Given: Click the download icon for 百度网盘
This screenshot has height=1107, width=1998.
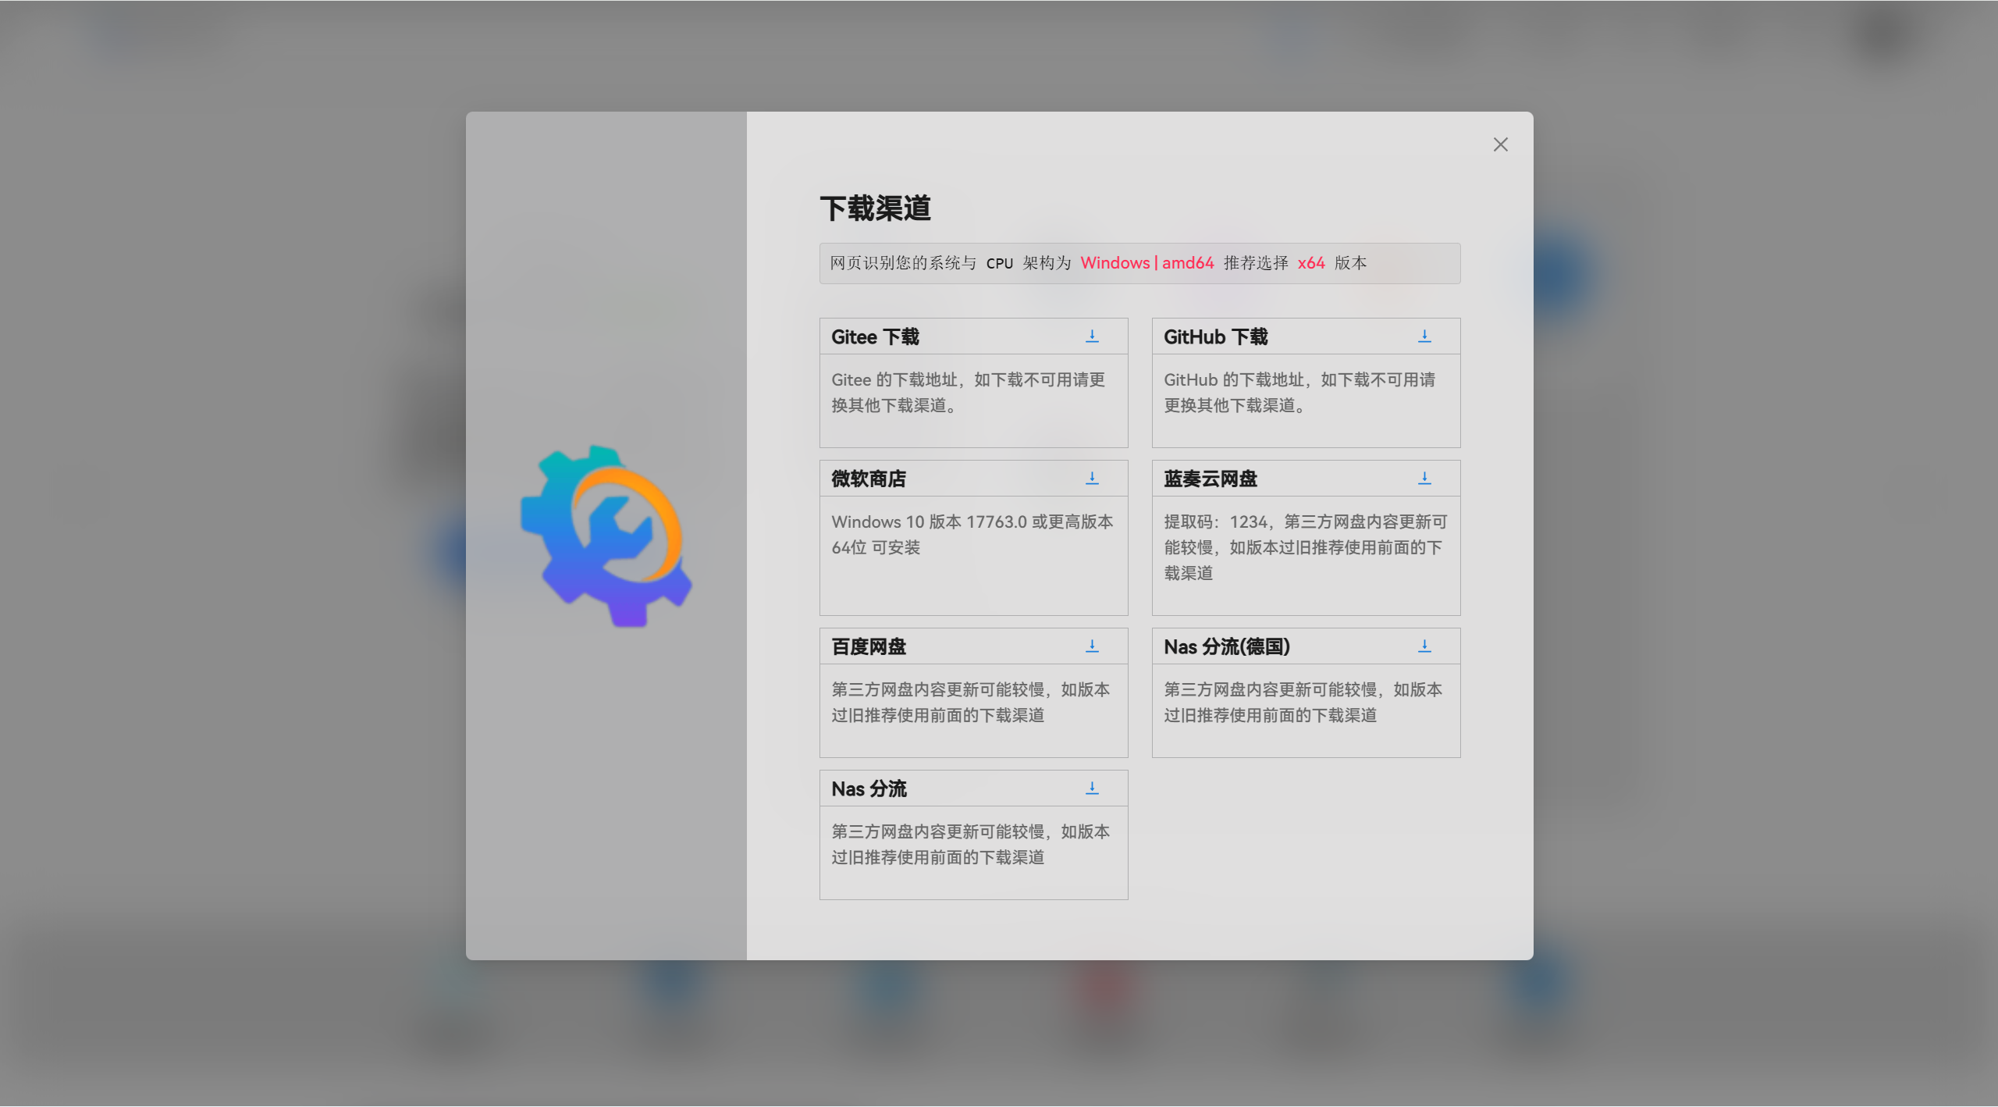Looking at the screenshot, I should pos(1092,646).
